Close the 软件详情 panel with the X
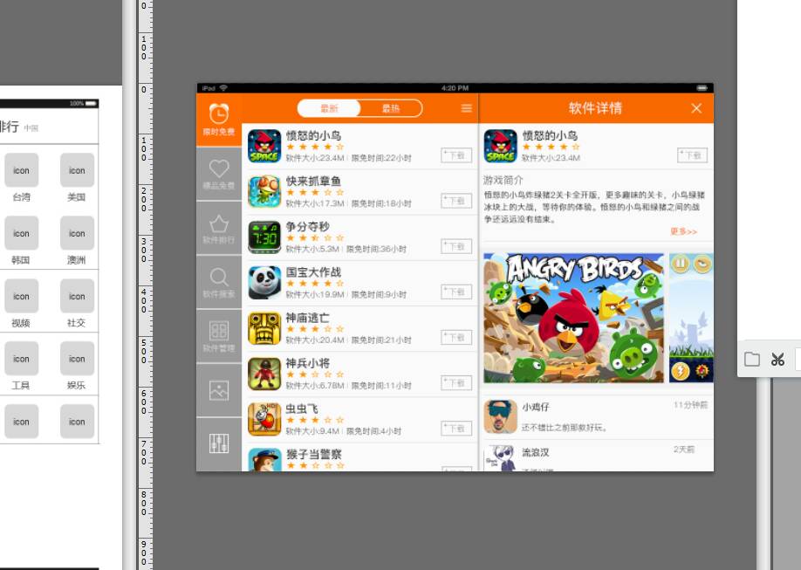801x570 pixels. point(696,108)
